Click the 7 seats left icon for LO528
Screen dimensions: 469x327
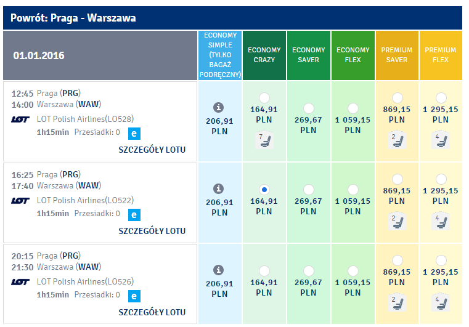point(264,140)
